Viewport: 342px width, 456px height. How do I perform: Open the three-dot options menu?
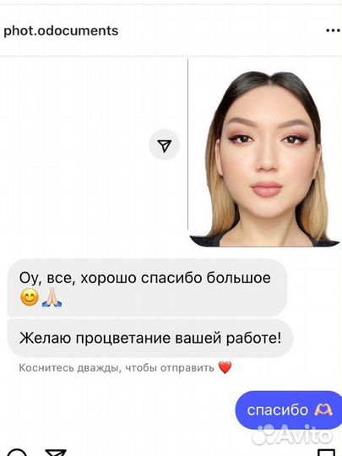(x=334, y=30)
